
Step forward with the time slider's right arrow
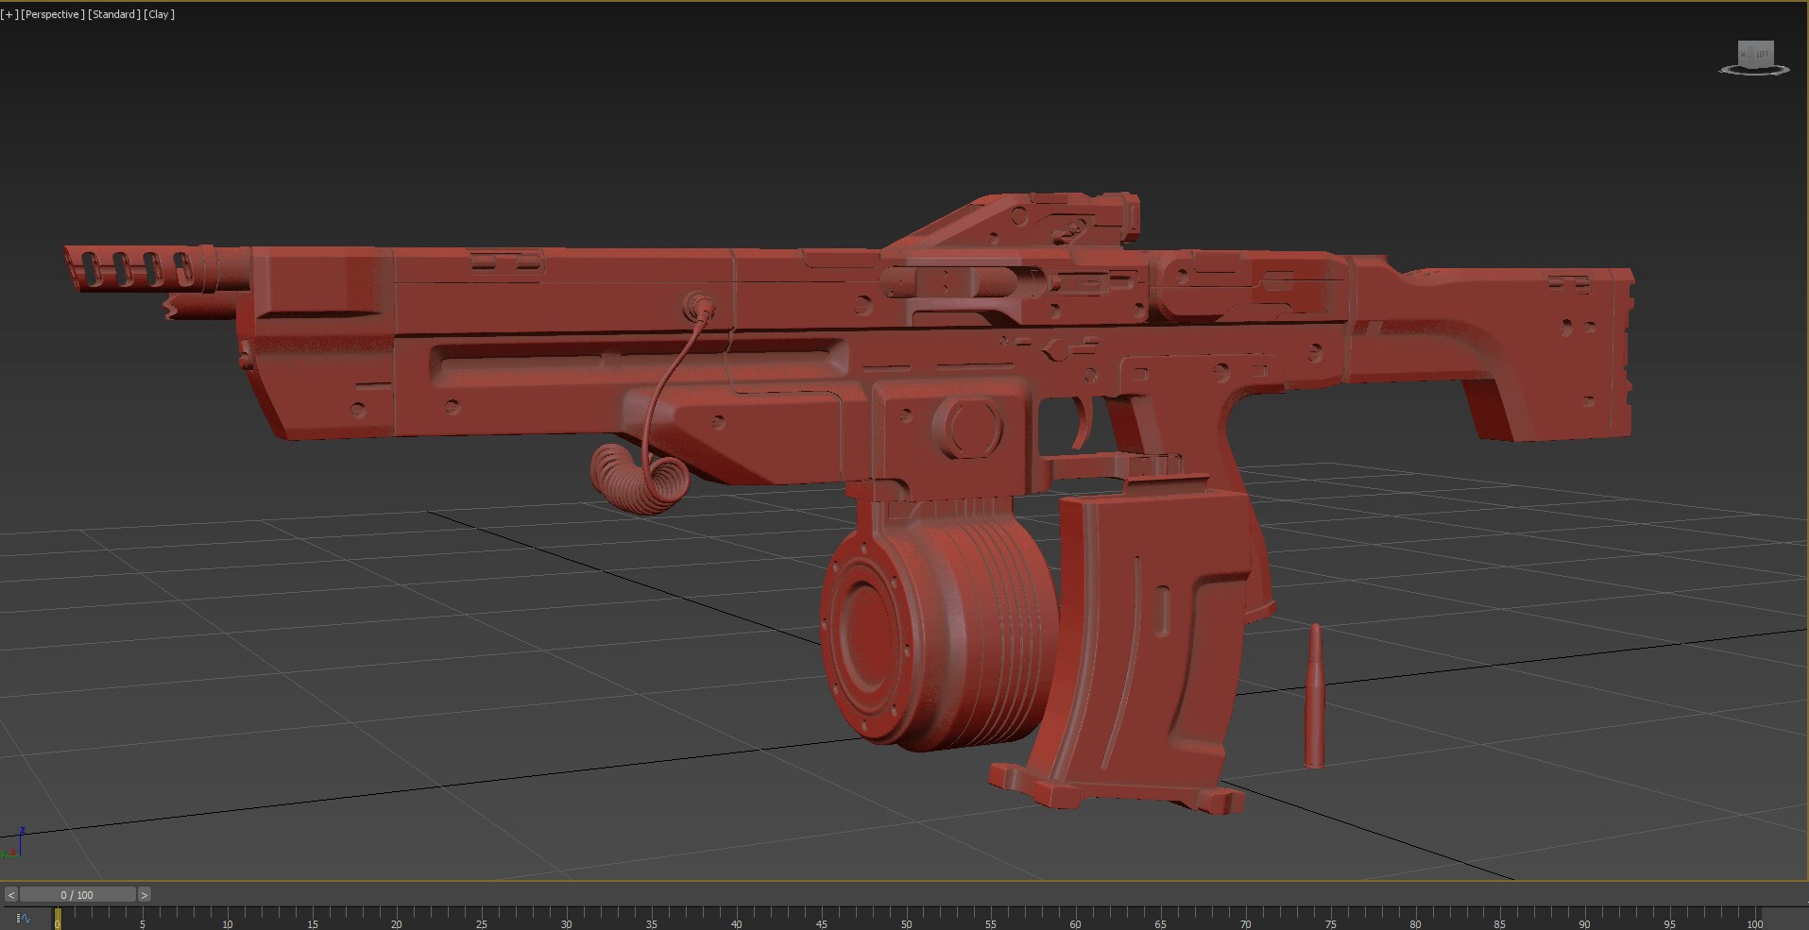[x=144, y=894]
